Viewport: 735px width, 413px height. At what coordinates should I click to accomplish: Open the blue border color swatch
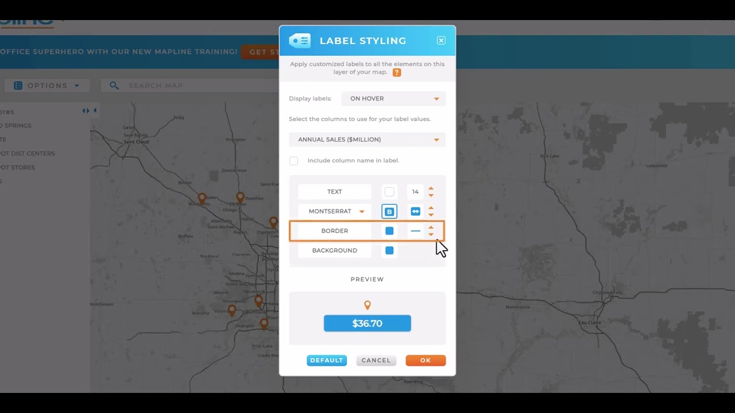click(x=389, y=231)
